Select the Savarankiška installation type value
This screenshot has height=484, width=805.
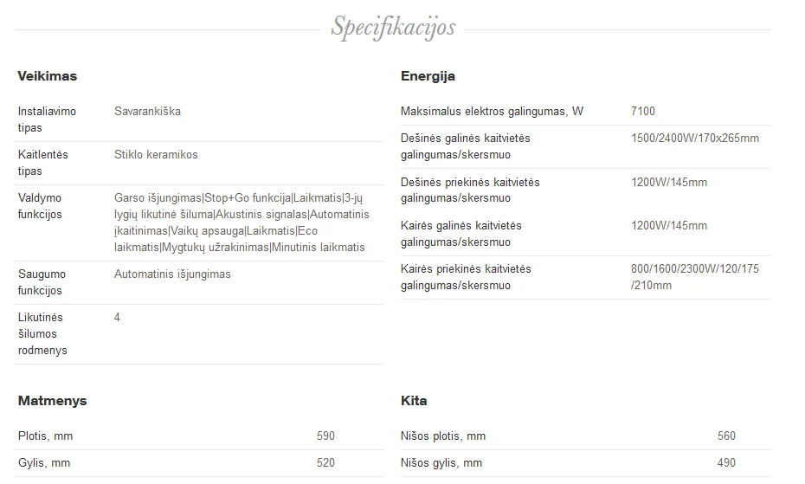point(147,111)
